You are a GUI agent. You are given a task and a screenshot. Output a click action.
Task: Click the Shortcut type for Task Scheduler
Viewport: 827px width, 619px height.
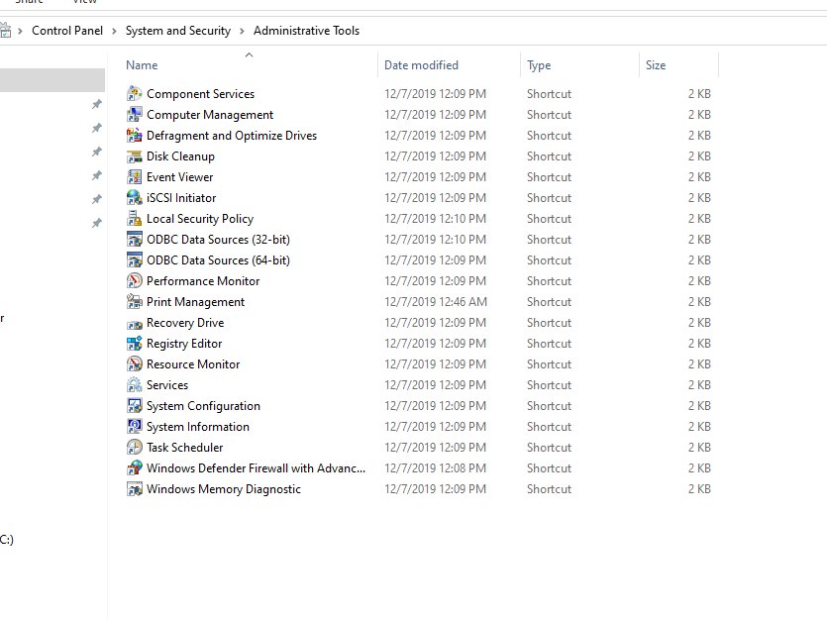549,447
